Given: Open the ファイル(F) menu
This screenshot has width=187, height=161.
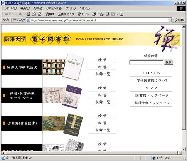Looking at the screenshot, I should (x=11, y=8).
